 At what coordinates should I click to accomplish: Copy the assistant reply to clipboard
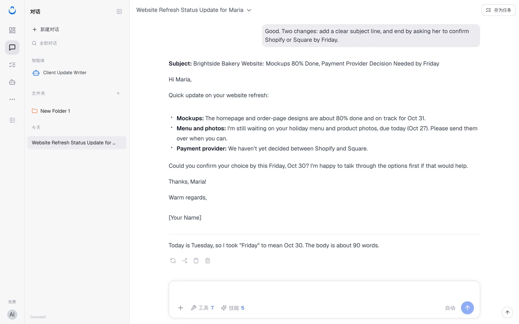[196, 261]
